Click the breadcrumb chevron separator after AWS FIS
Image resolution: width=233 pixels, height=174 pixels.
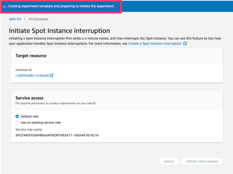[25, 19]
